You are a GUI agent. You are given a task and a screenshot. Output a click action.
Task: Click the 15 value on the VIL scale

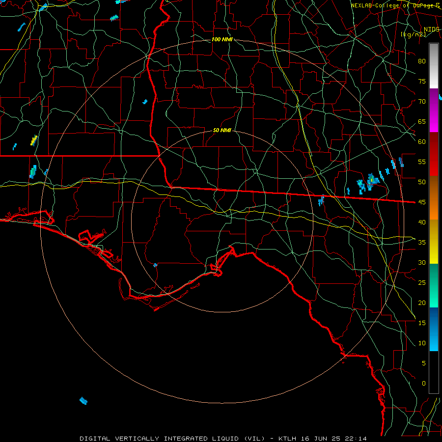point(422,323)
